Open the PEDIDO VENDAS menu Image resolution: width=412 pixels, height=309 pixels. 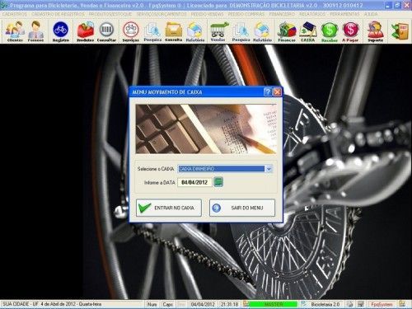click(208, 14)
